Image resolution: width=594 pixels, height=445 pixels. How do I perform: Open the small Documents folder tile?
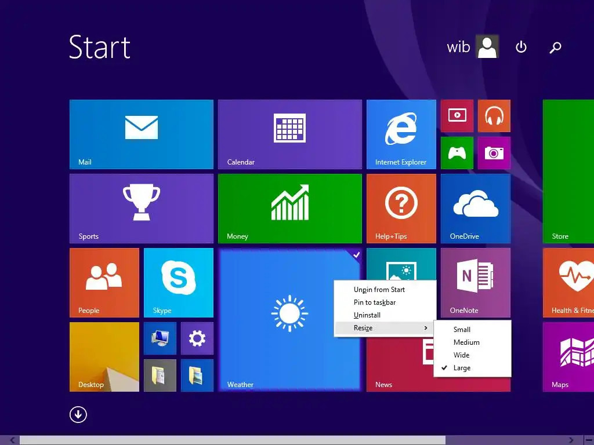click(x=160, y=375)
